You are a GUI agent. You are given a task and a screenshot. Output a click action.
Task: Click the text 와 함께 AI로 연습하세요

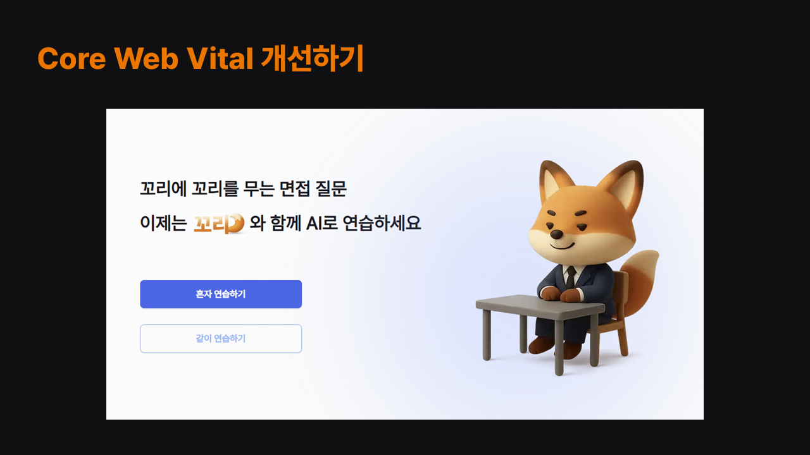point(335,223)
